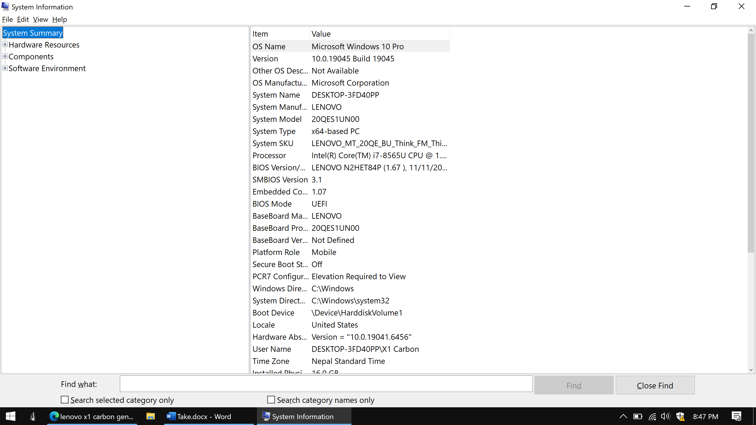Expand the Hardware Resources tree node

(4, 44)
